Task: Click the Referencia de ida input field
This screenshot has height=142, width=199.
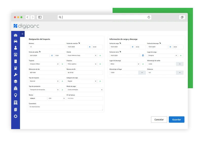Action: [47, 73]
